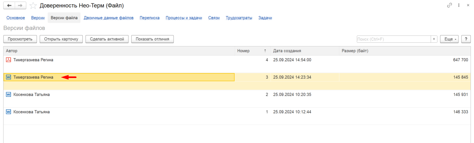Go to the Переписка tab
Viewport: 474px width, 143px height.
pyautogui.click(x=150, y=18)
